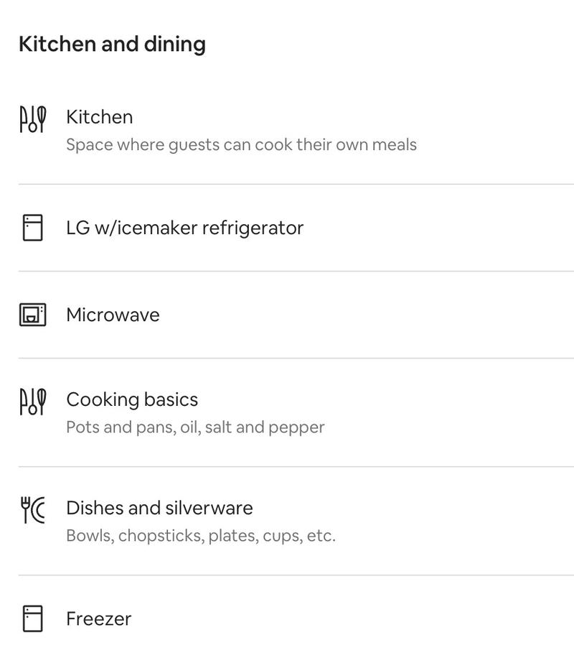Open the Dishes and silverware entry

[x=159, y=508]
